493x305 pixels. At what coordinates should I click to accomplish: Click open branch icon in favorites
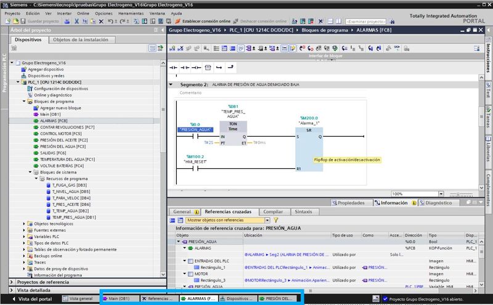(x=219, y=68)
